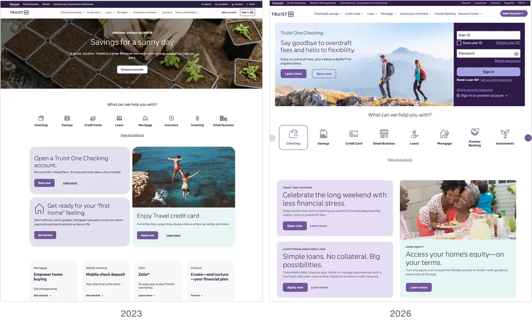Click the Sign in button in 2026 login panel
Image resolution: width=532 pixels, height=323 pixels.
(x=488, y=72)
